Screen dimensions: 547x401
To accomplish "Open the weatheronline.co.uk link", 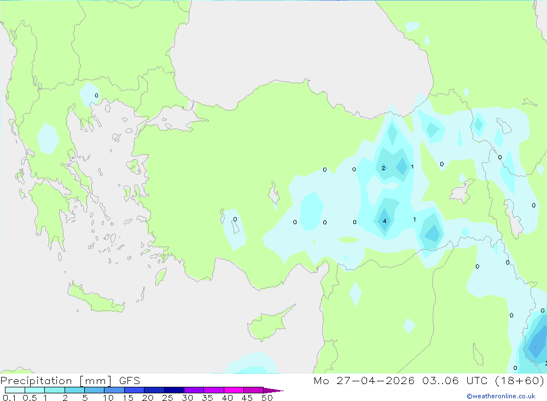I will [x=501, y=396].
